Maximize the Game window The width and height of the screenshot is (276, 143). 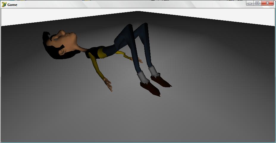[x=257, y=3]
